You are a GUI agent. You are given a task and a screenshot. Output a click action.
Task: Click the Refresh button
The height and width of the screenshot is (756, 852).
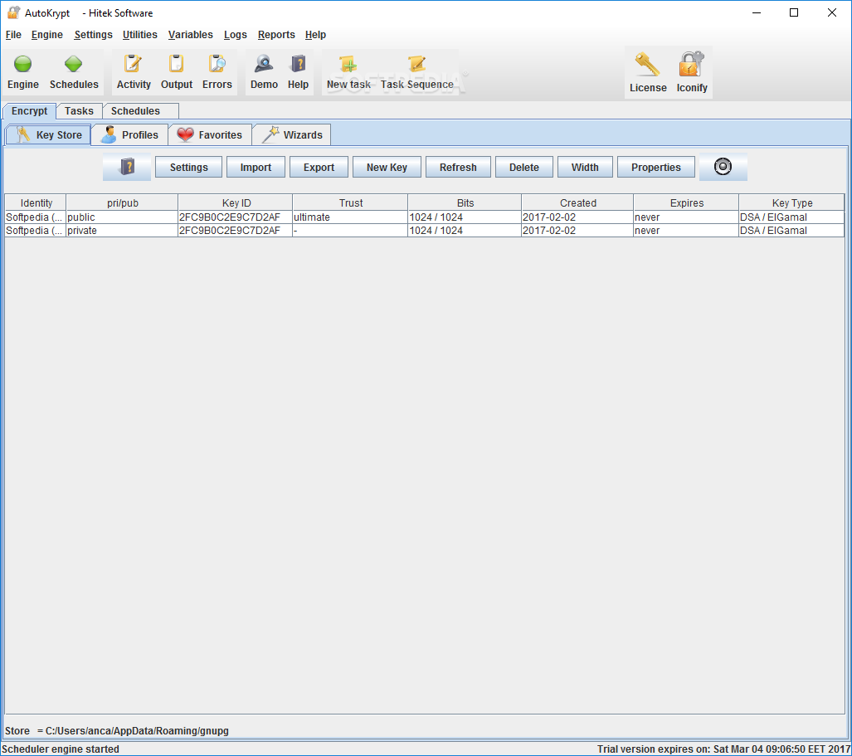coord(458,168)
